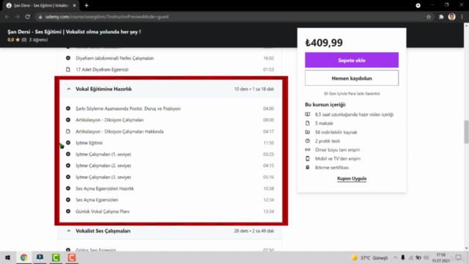Click the Hemen kaydolun button
The image size is (469, 264).
coord(352,78)
